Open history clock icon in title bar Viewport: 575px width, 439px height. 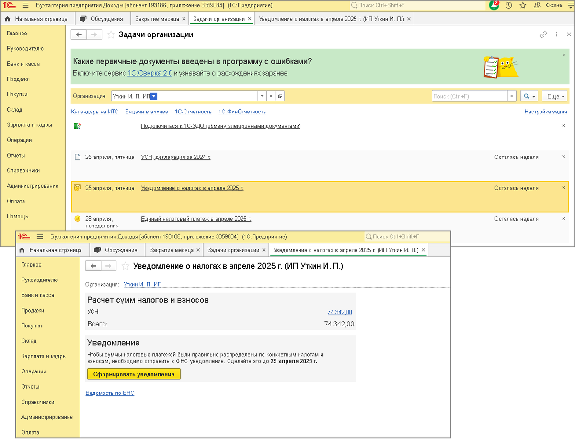[508, 5]
